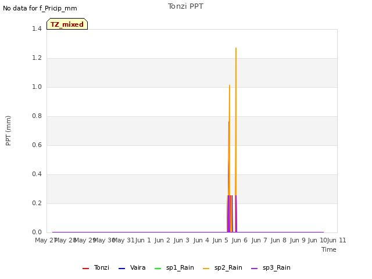
Task: Click the Jun 5 x-axis tick label
Action: tap(220, 240)
